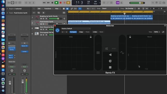The width and height of the screenshot is (167, 94).
Task: Toggle the purple count-in 1234 button
Action: click(118, 3)
